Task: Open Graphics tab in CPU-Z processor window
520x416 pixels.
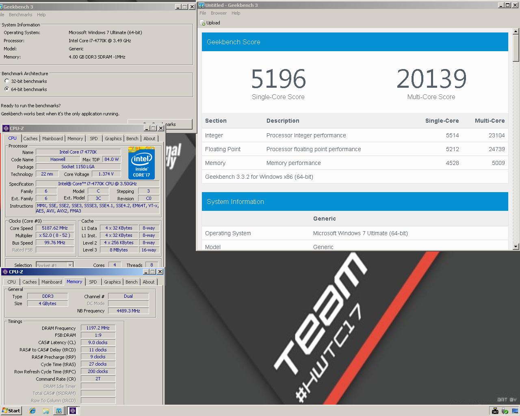Action: (113, 139)
